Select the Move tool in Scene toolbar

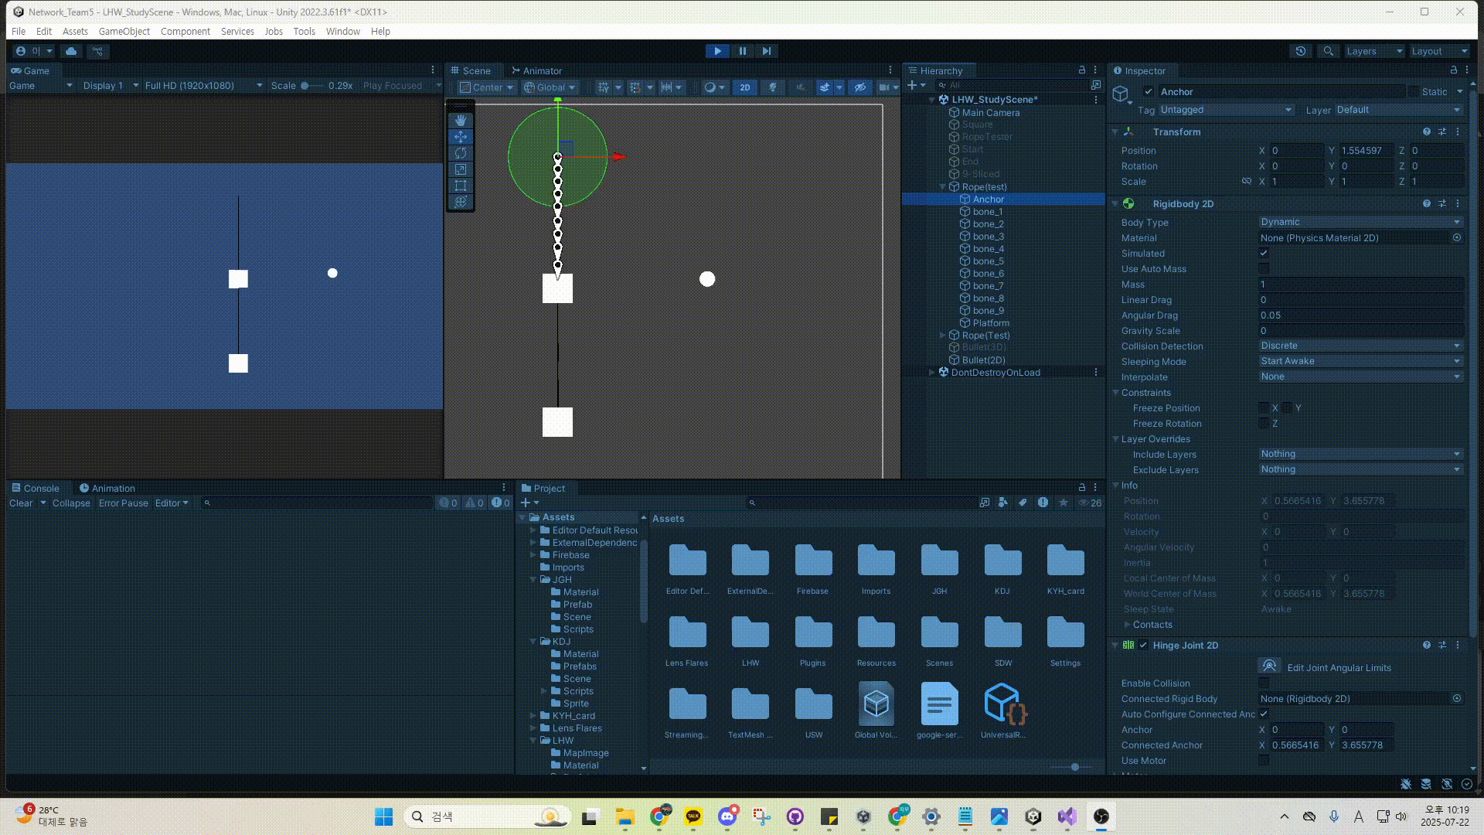[461, 137]
